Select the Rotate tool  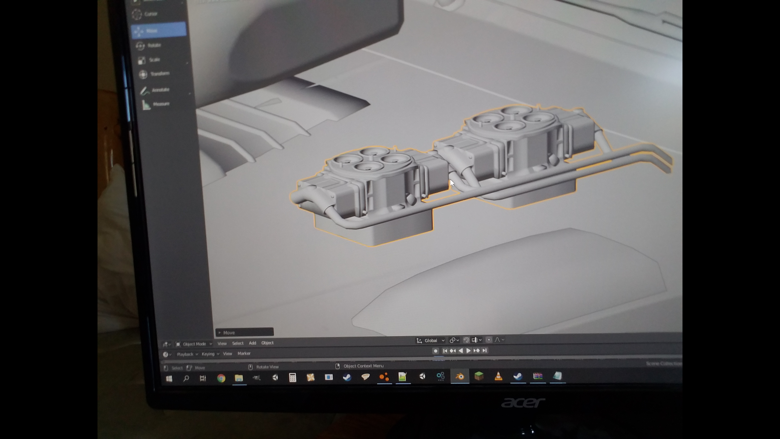tap(149, 45)
